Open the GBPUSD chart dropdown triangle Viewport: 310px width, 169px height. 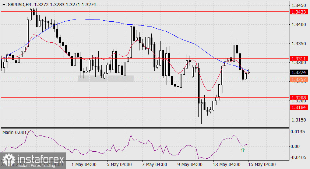click(4, 4)
